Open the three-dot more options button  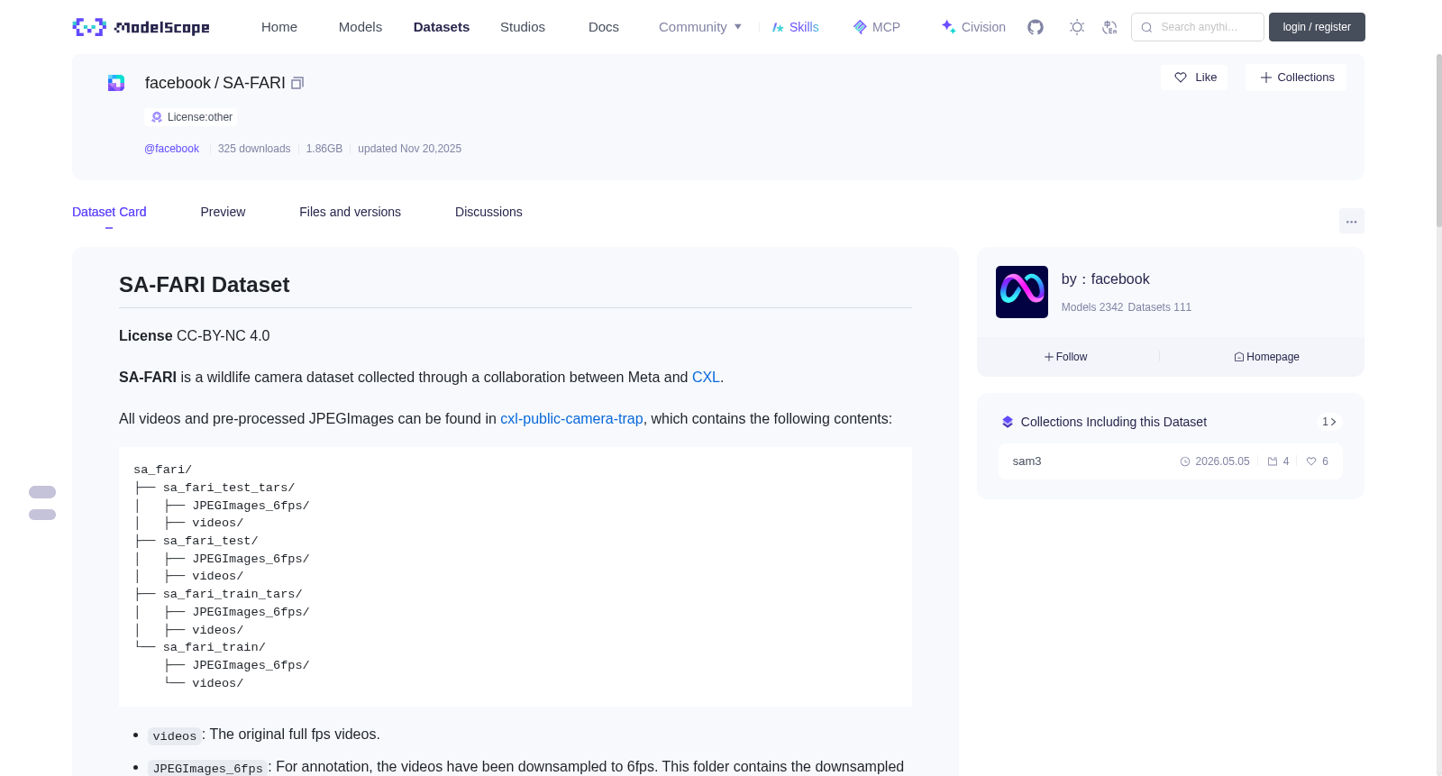pos(1352,221)
